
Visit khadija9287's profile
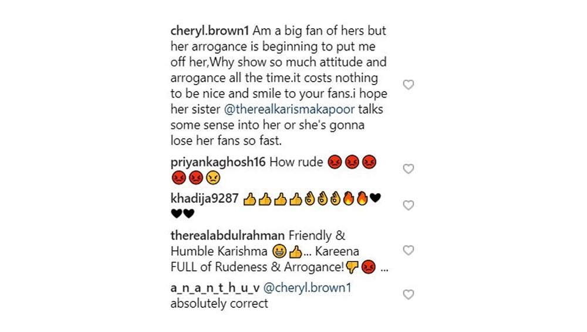pos(204,198)
